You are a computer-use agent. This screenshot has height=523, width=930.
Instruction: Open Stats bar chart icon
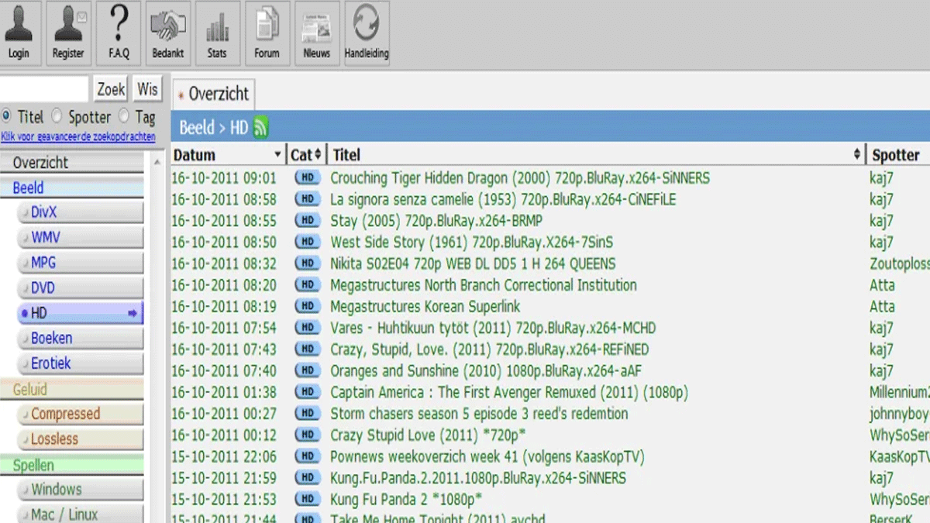[x=217, y=33]
